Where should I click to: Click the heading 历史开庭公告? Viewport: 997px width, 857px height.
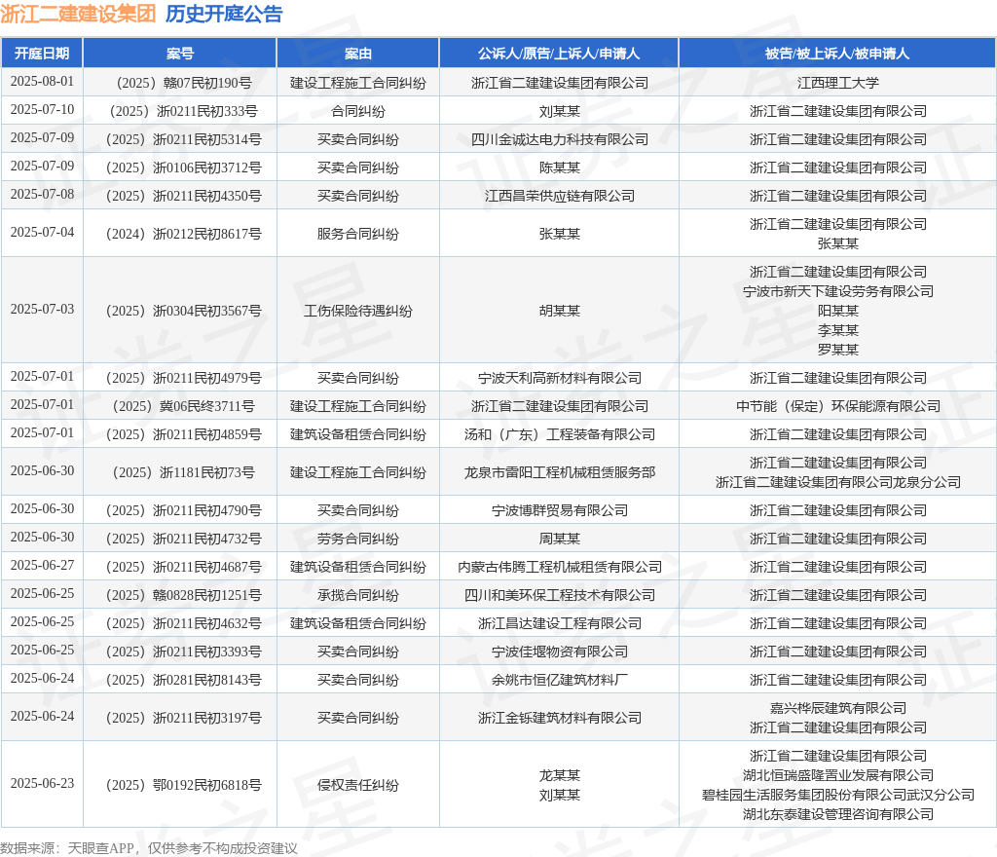(224, 14)
